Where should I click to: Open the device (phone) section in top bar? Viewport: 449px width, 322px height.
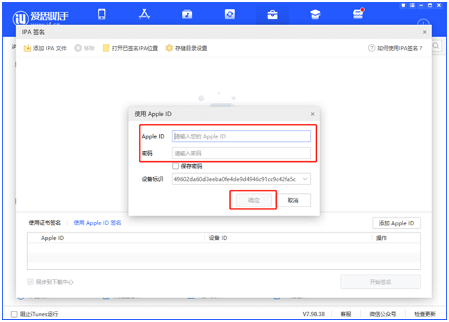point(101,14)
